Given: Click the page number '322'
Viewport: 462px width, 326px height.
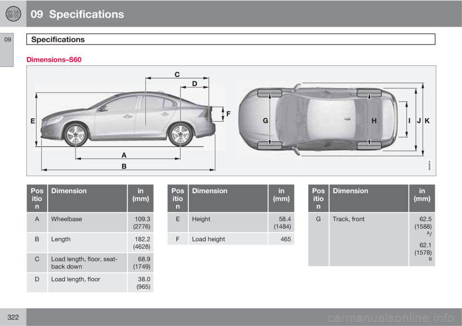Looking at the screenshot, I should [x=13, y=317].
